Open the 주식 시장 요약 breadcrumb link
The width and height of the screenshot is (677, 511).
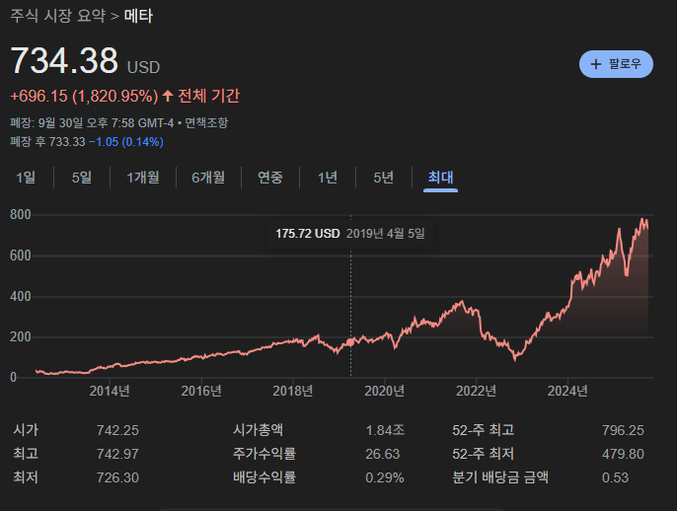pos(58,16)
